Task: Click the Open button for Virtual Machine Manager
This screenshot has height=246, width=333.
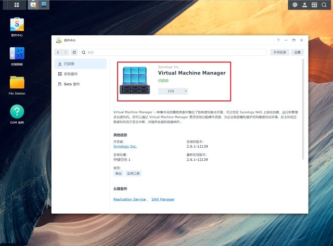Action: (171, 91)
